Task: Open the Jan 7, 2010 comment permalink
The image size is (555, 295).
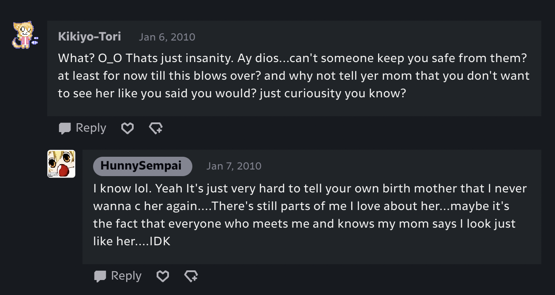Action: point(234,166)
